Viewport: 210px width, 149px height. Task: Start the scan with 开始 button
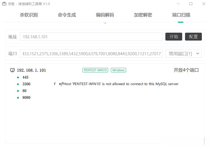click(x=174, y=37)
